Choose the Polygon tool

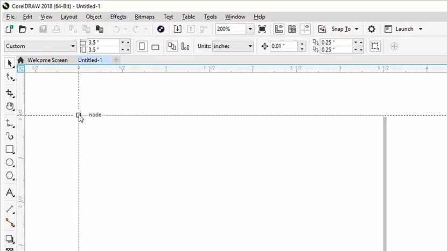(10, 176)
